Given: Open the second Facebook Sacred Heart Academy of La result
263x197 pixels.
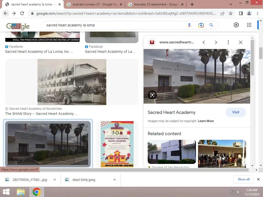Looking at the screenshot, I should [x=110, y=52].
